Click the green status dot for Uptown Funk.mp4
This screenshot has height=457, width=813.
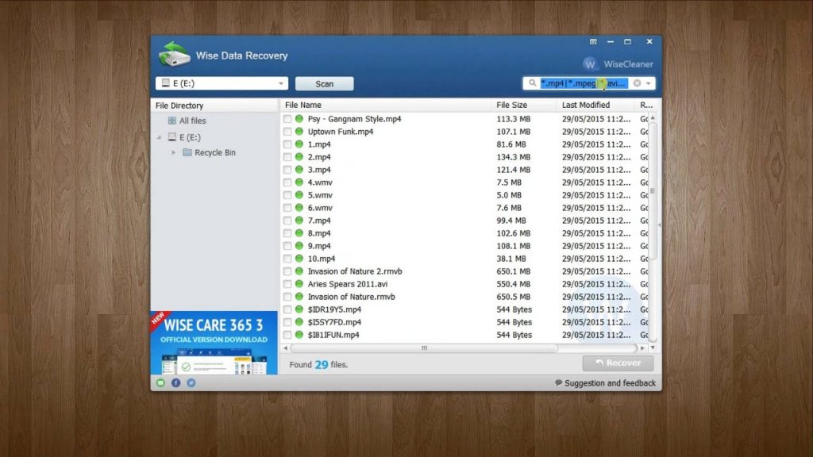(x=299, y=131)
